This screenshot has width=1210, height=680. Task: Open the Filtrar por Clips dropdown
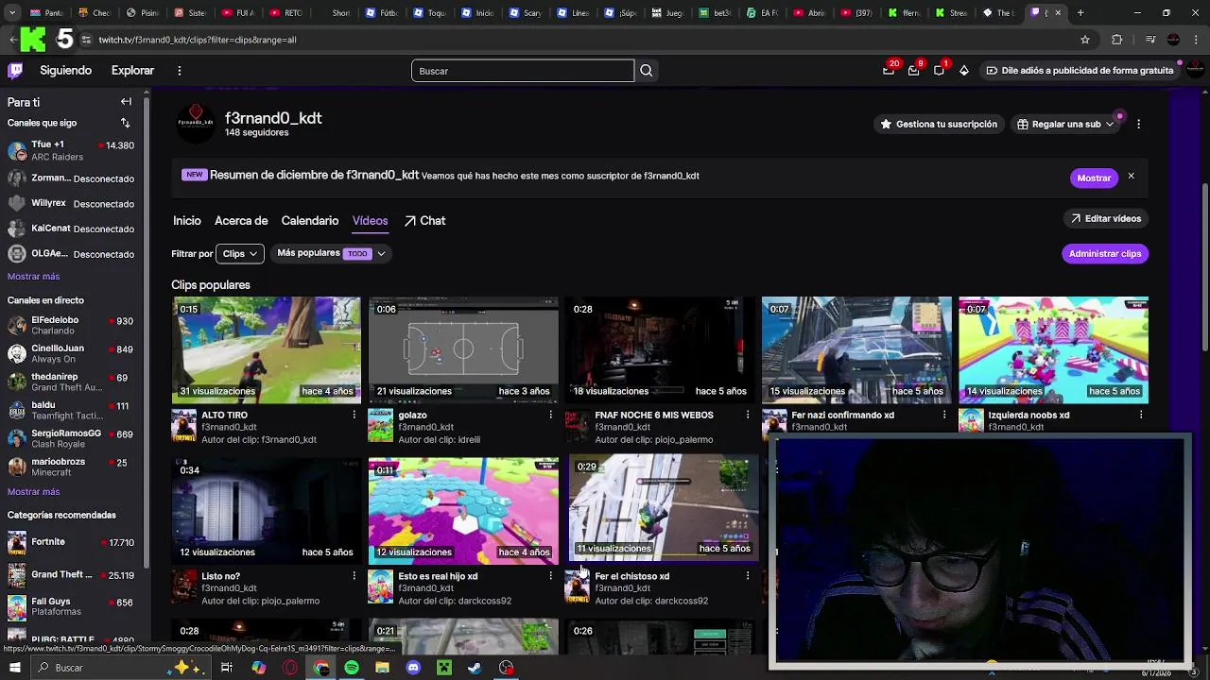(240, 253)
